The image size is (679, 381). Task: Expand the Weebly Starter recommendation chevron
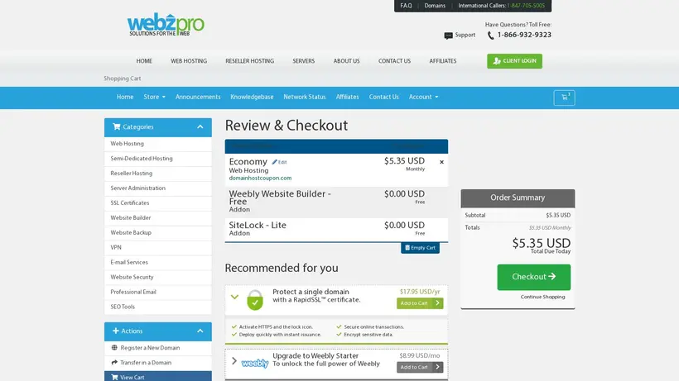[234, 360]
